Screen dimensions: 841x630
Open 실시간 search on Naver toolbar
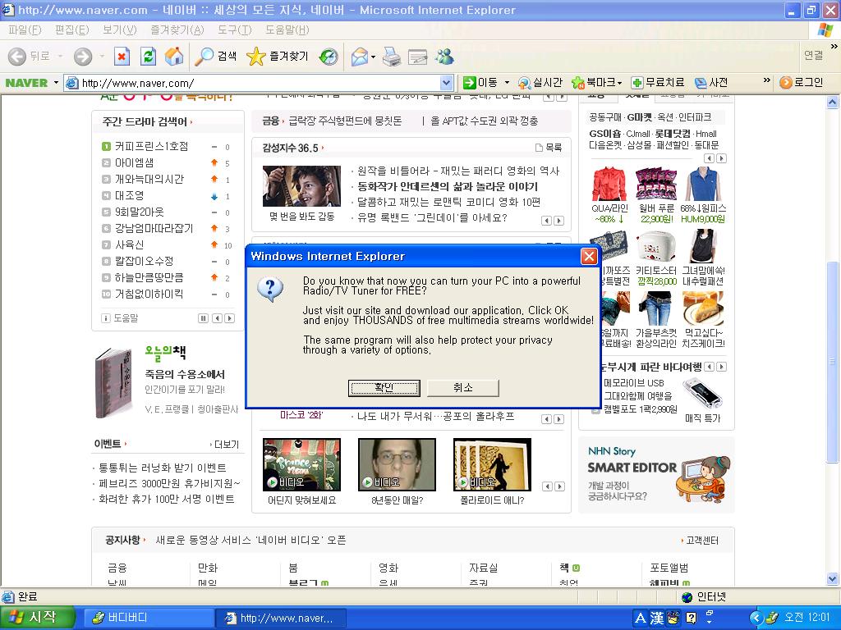540,83
